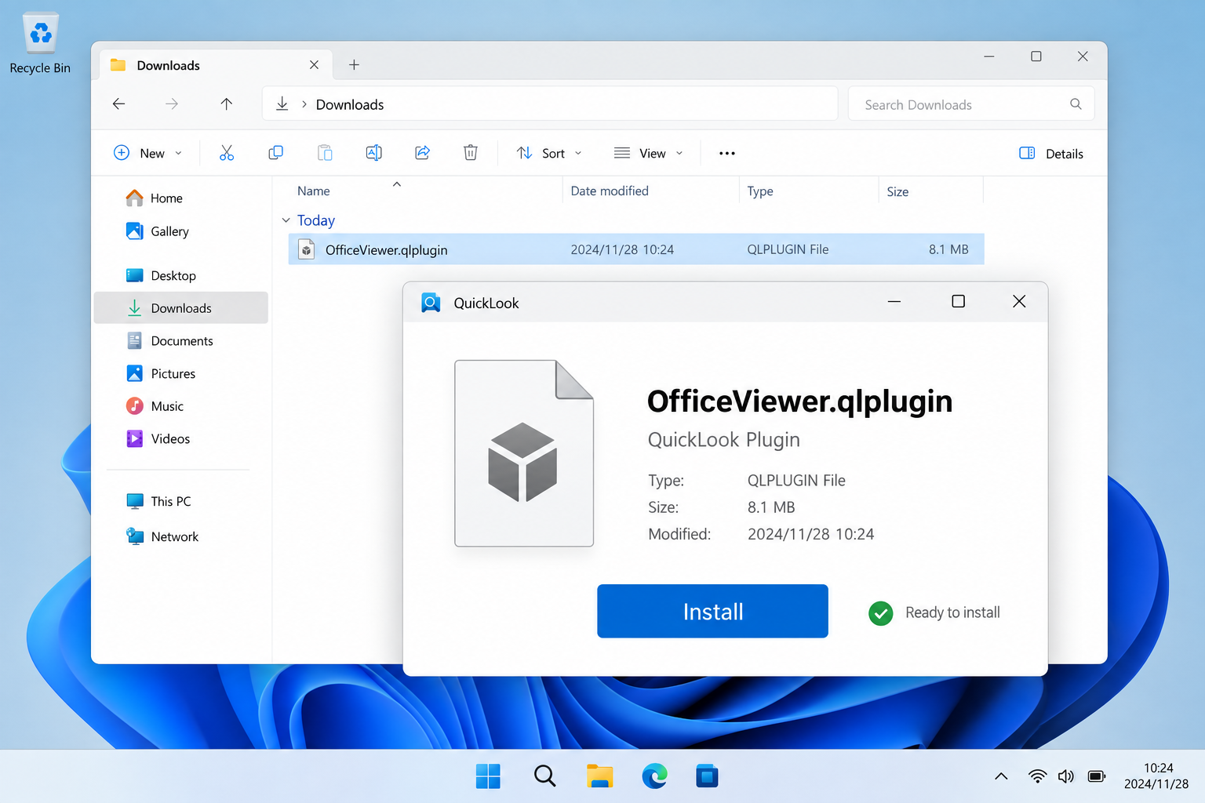Maximize the QuickLook window
Image resolution: width=1205 pixels, height=803 pixels.
(958, 301)
